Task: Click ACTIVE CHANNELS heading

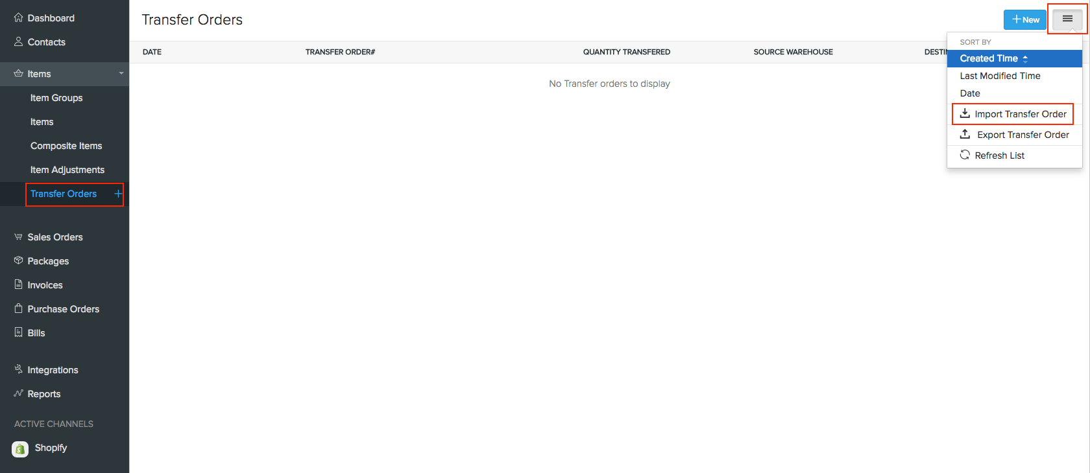Action: point(54,424)
